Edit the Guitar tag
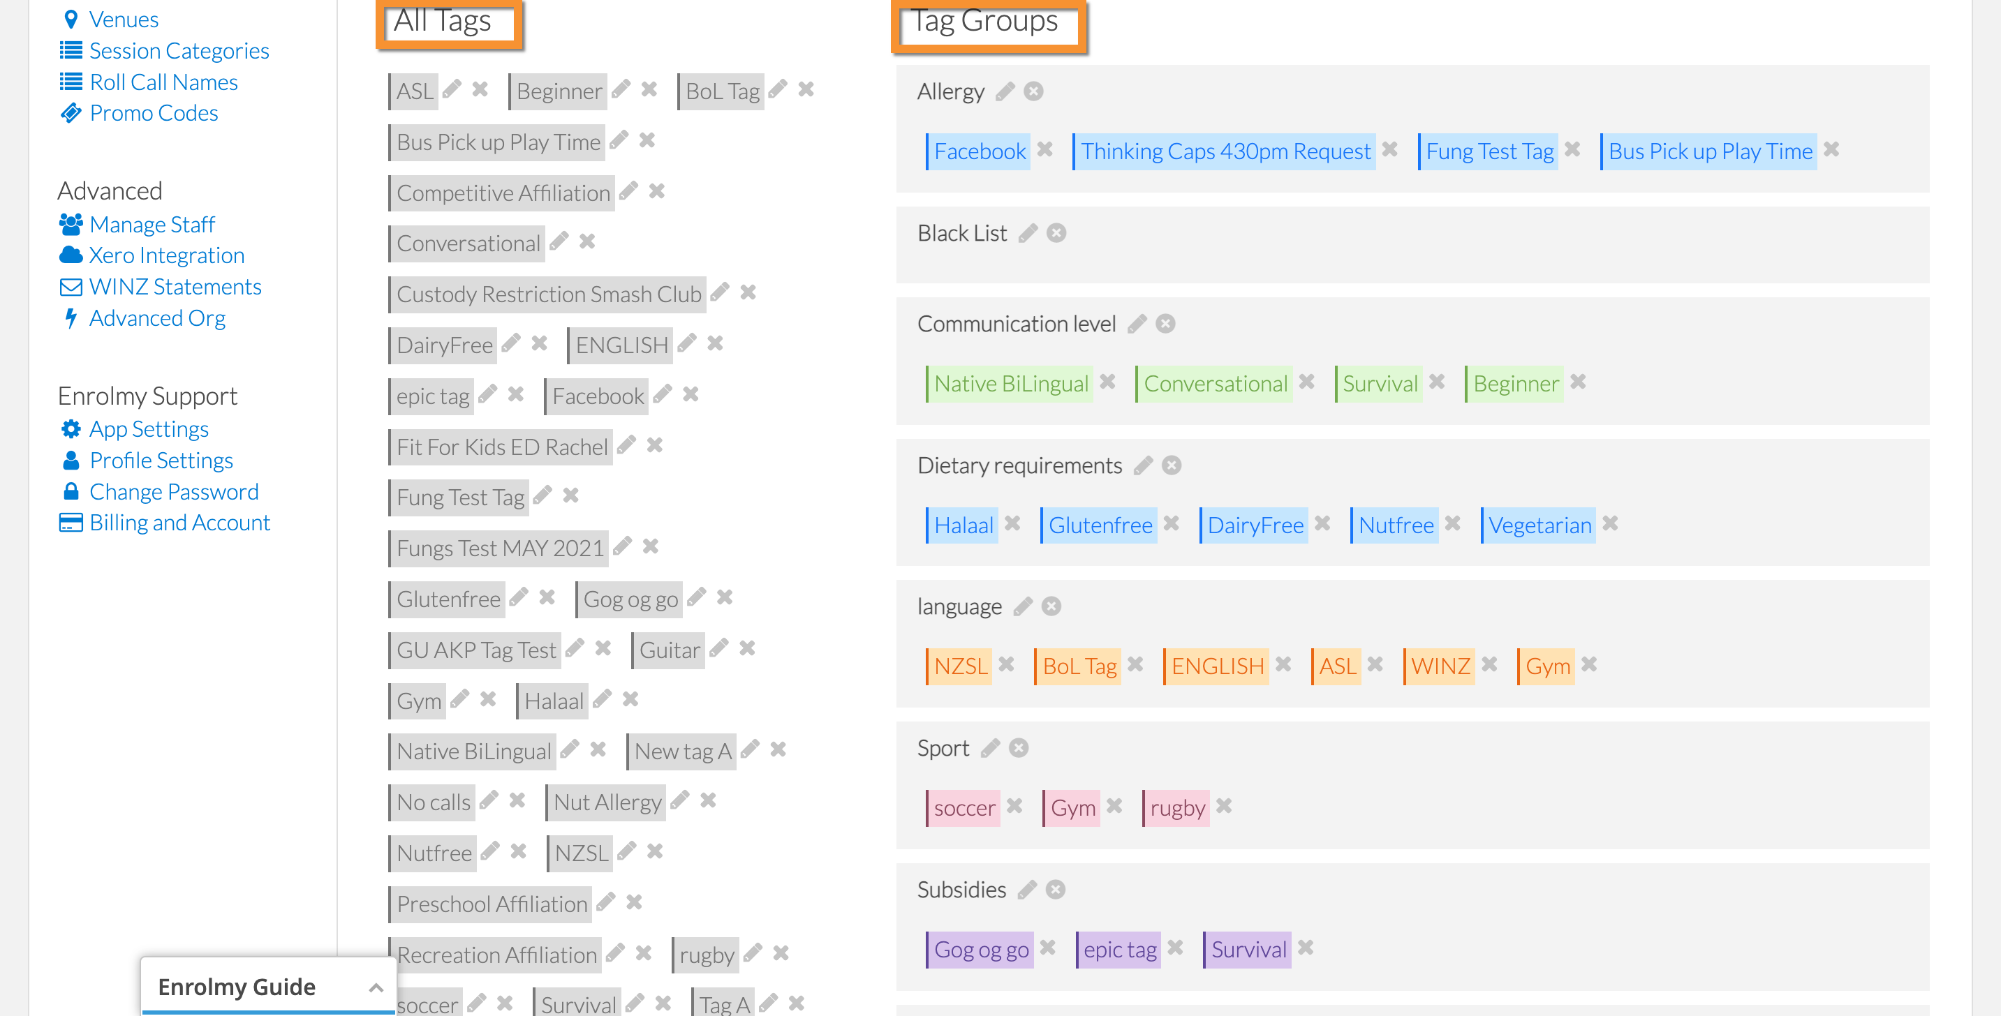This screenshot has height=1016, width=2001. 718,648
